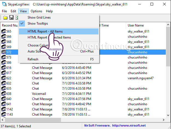The image size is (171, 129).
Task: Click user chucunhinho in row 635
Action: coord(137,89)
